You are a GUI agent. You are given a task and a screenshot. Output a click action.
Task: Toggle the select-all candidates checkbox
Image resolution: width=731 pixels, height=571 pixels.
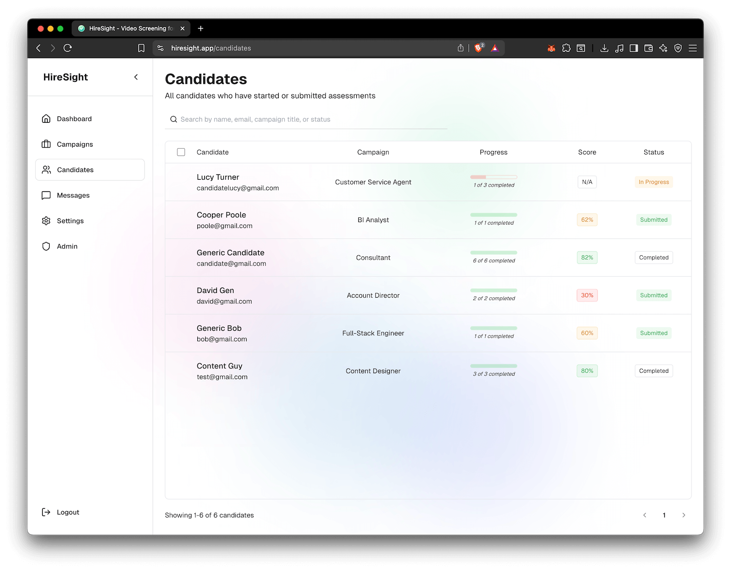click(181, 152)
